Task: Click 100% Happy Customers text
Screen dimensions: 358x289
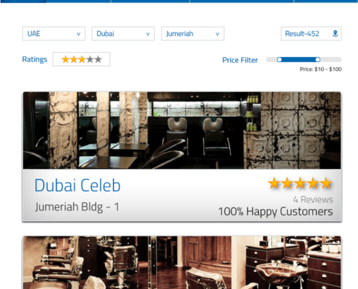Action: 276,212
